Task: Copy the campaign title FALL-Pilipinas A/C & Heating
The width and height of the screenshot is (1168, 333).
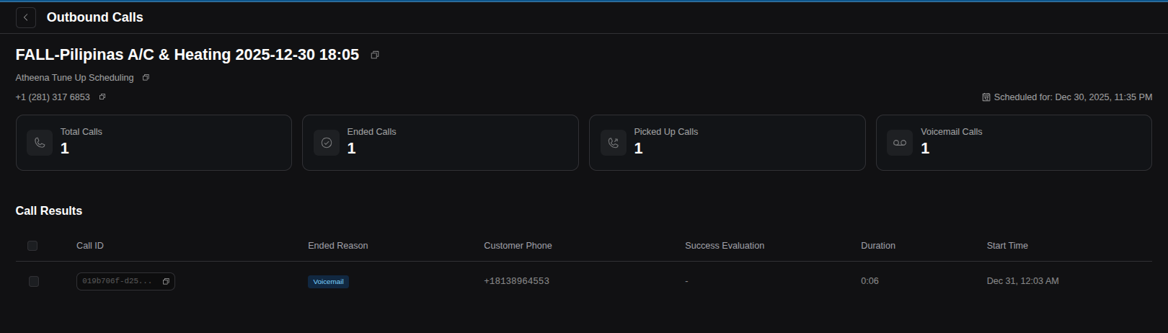Action: 375,55
